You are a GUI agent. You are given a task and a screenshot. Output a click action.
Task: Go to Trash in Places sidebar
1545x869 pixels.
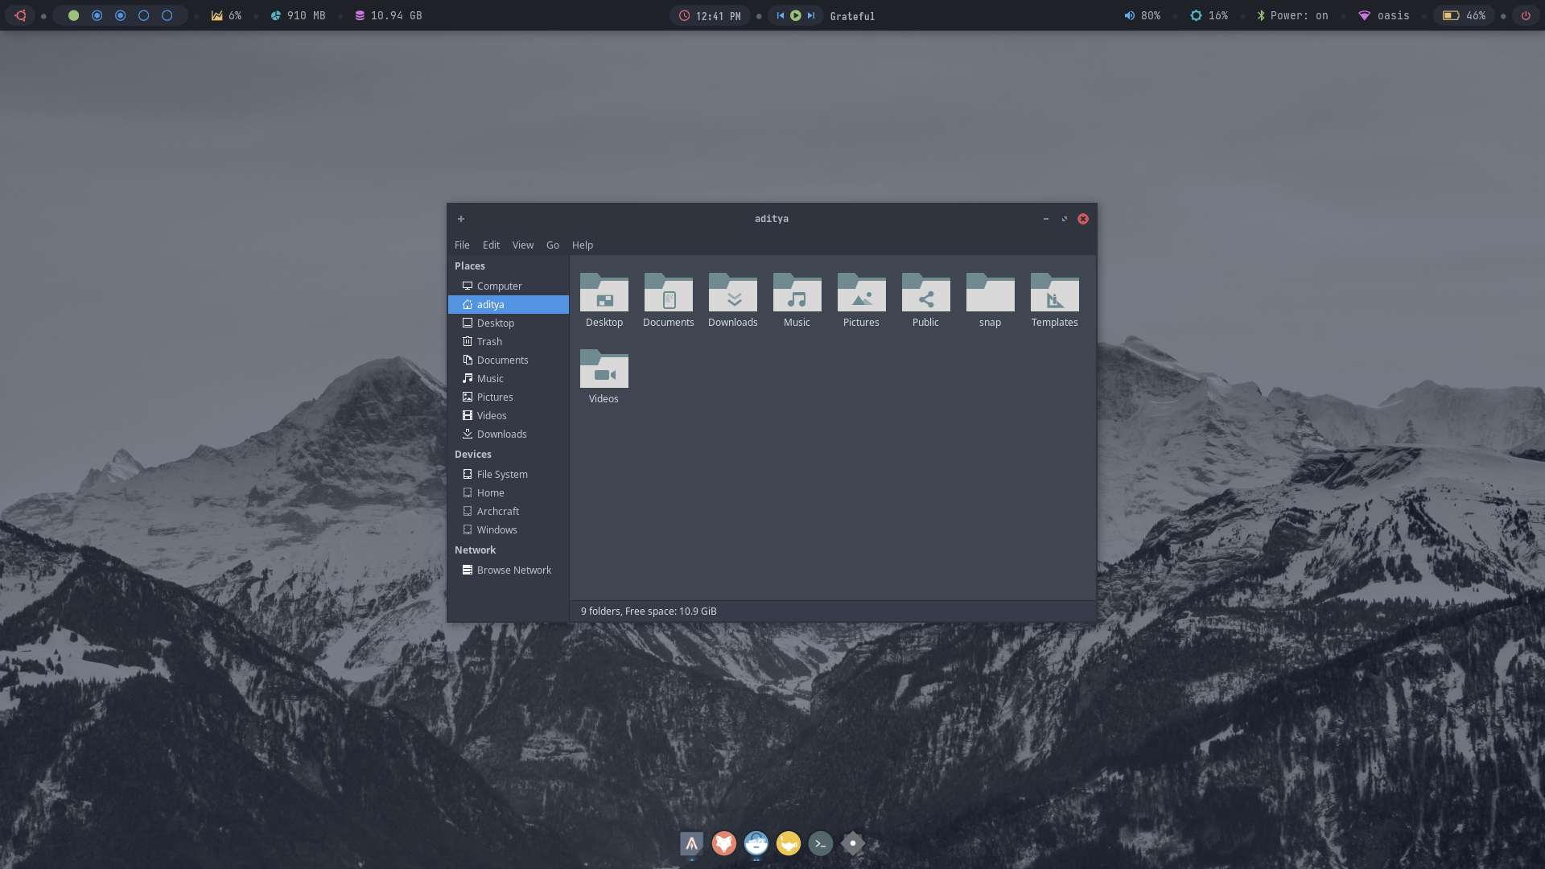point(489,342)
